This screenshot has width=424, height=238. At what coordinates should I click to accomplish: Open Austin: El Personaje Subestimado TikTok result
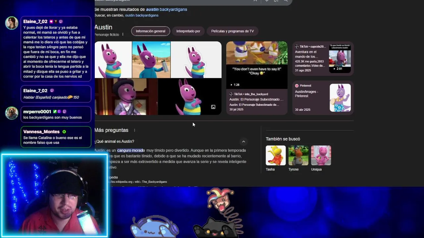point(256,99)
